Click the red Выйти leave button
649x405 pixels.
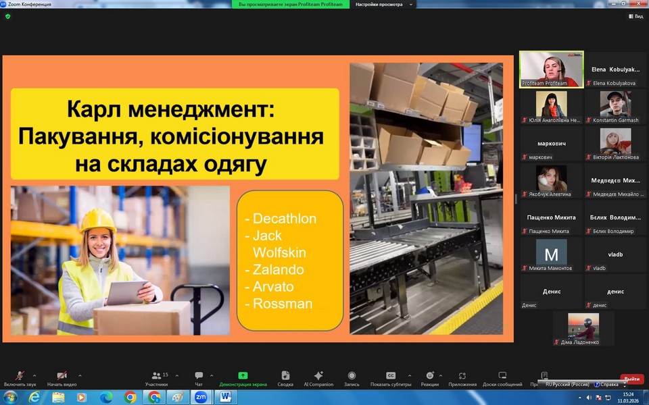(631, 379)
